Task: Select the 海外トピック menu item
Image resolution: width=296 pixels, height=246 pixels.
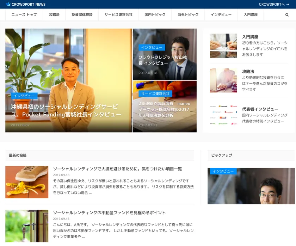Action: [x=188, y=14]
